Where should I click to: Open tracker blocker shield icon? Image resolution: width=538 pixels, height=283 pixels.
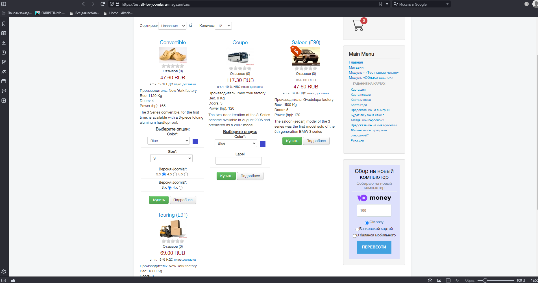[x=112, y=4]
